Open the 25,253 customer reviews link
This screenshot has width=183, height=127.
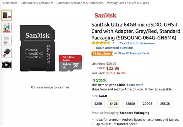pos(137,43)
